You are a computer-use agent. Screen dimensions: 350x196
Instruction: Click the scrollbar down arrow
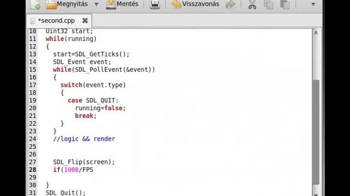[x=316, y=194]
